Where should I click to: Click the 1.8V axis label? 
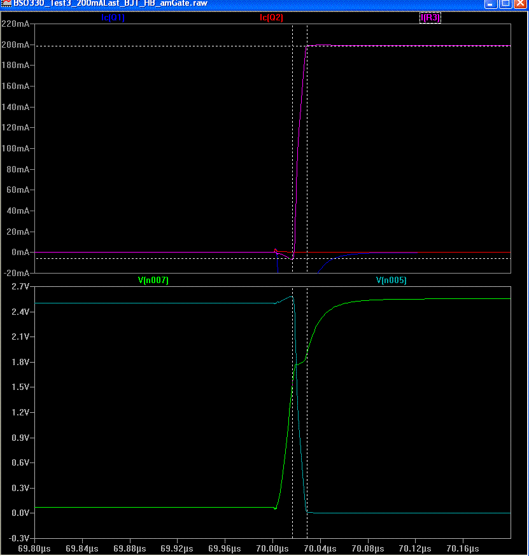(x=20, y=362)
